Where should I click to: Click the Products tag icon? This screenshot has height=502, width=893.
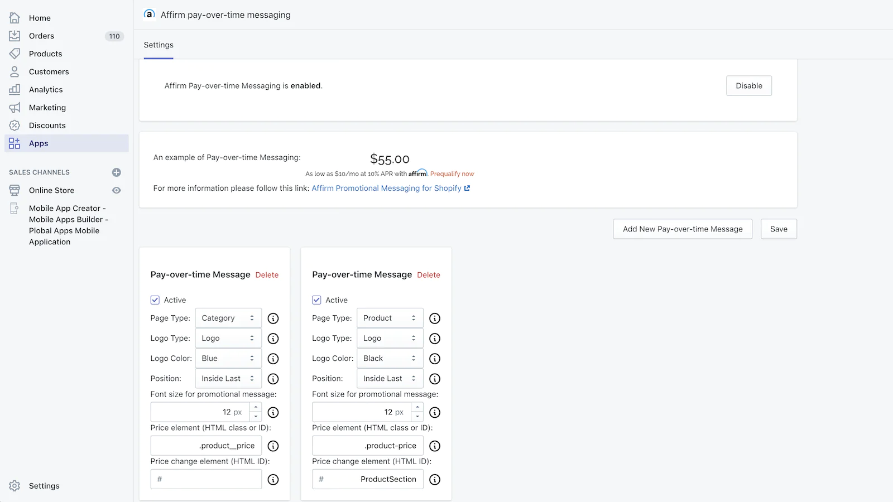[x=15, y=54]
